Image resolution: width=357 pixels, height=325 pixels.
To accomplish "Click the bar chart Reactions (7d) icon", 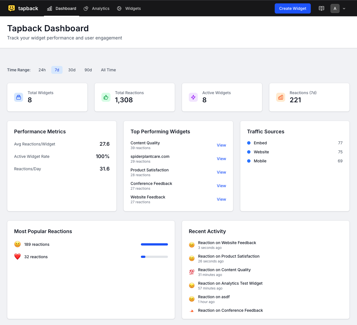I will [x=281, y=97].
